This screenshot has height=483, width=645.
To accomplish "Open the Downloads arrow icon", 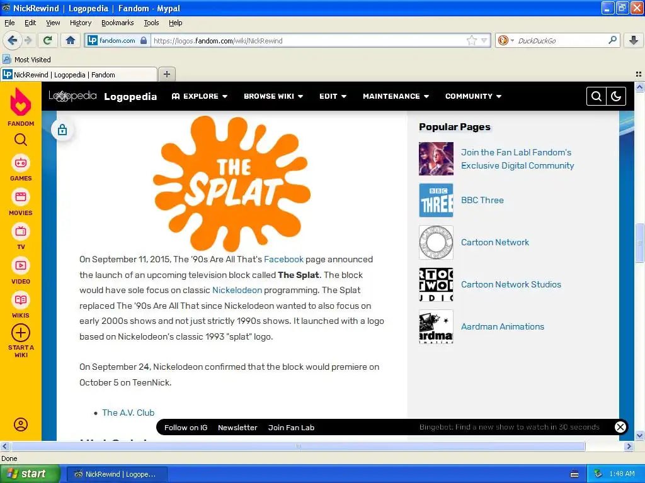I will [x=634, y=40].
